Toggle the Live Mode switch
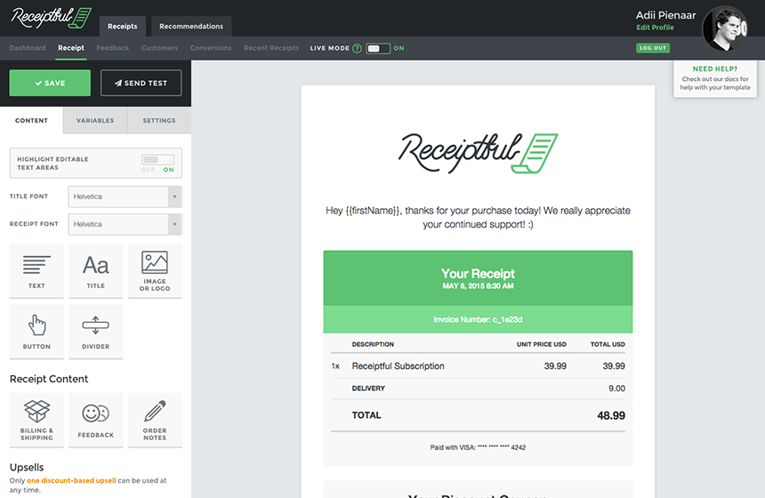 378,48
